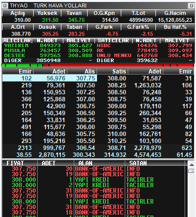Select bid quantity 56,976

[x=56, y=78]
